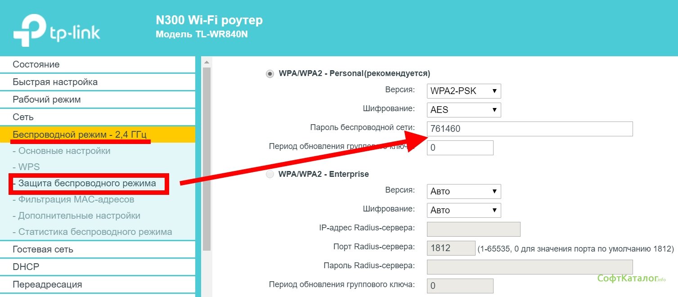Open Гостевая сеть menu item

(98, 249)
